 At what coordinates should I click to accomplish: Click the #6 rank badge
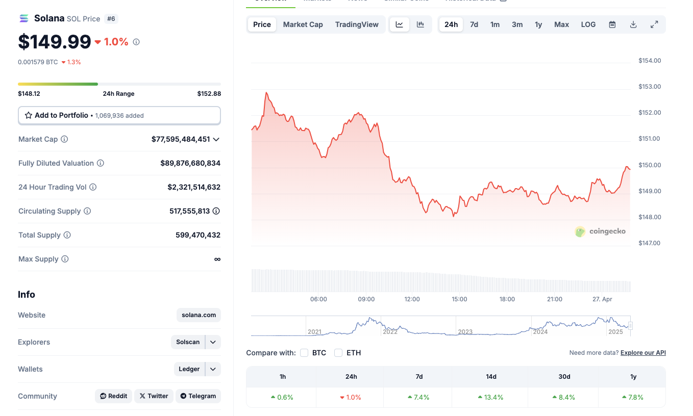[111, 19]
